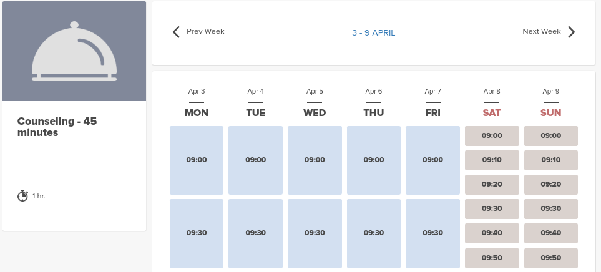The height and width of the screenshot is (272, 601).
Task: Choose Wednesday 09:00 time slot
Action: pos(315,160)
